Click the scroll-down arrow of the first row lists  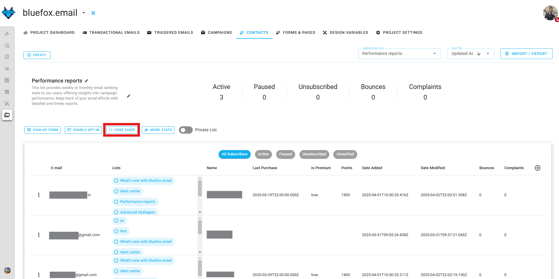click(200, 212)
